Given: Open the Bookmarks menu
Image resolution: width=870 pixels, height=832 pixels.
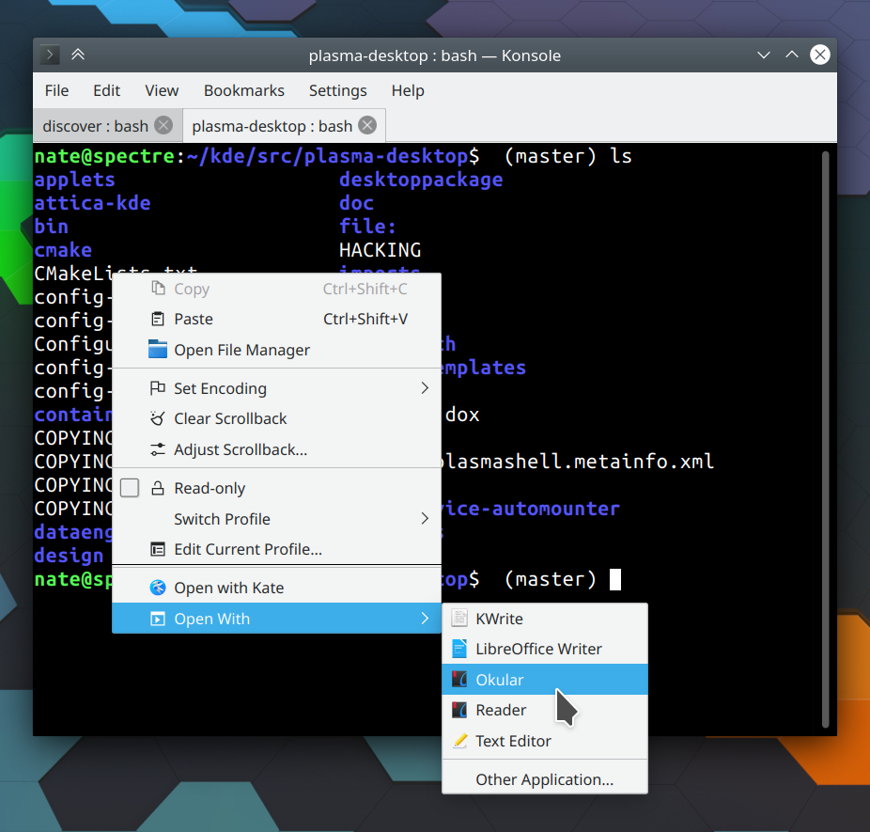Looking at the screenshot, I should click(x=243, y=90).
